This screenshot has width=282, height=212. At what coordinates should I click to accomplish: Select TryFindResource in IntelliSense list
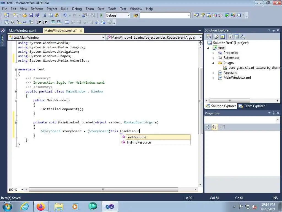click(155, 142)
